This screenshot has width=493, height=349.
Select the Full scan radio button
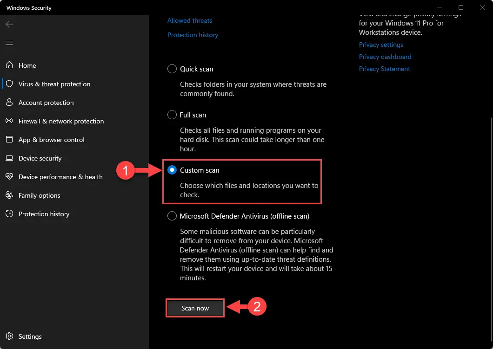pyautogui.click(x=172, y=115)
